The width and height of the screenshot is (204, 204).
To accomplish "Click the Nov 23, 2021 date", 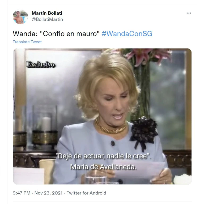I will click(48, 193).
